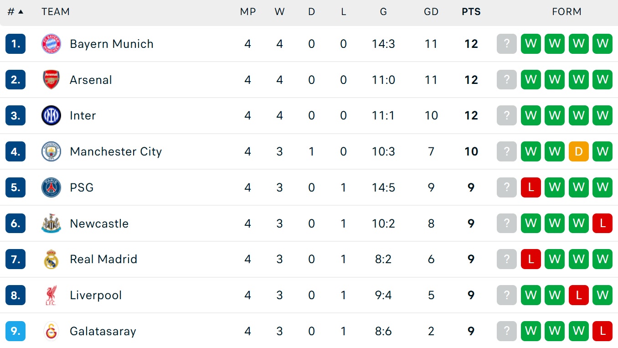
Task: Click Manchester City's orange D form badge
Action: [x=578, y=151]
